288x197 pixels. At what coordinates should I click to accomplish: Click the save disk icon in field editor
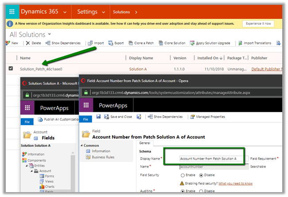pos(98,117)
